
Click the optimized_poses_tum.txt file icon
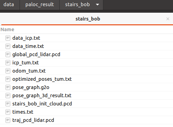tap(8, 79)
